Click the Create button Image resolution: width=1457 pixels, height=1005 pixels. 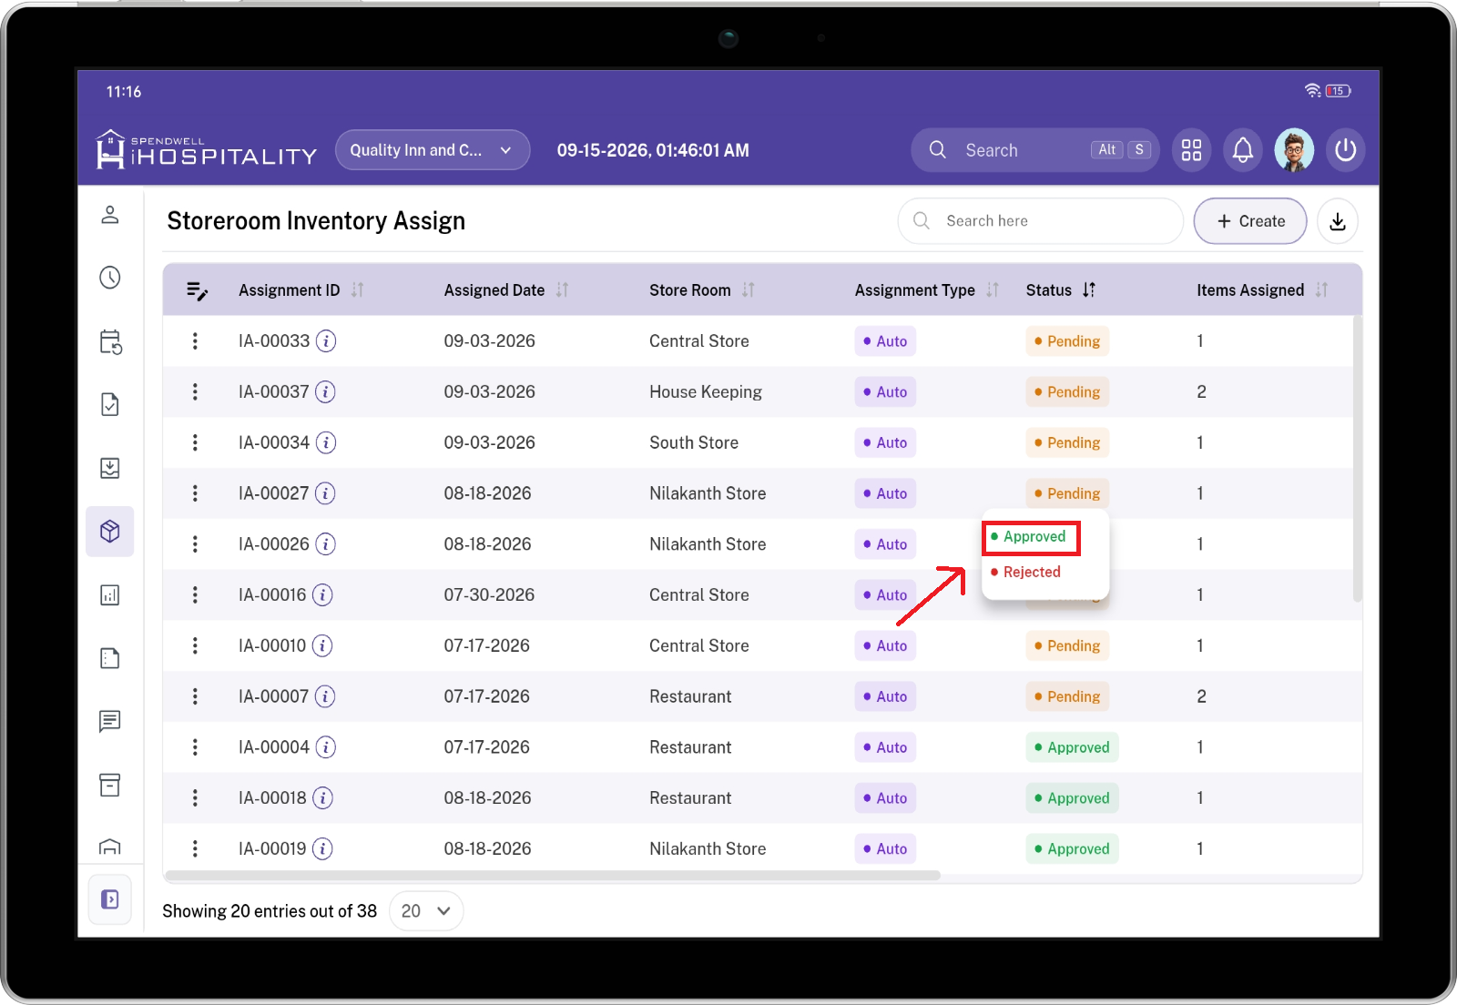pyautogui.click(x=1250, y=221)
